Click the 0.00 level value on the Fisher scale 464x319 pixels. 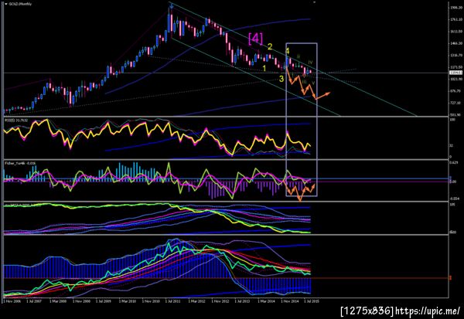[x=454, y=182]
